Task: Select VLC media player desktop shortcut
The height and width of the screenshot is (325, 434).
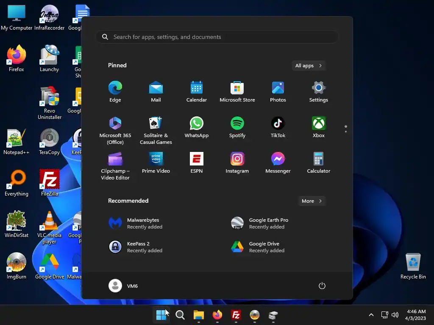Action: coord(49,228)
